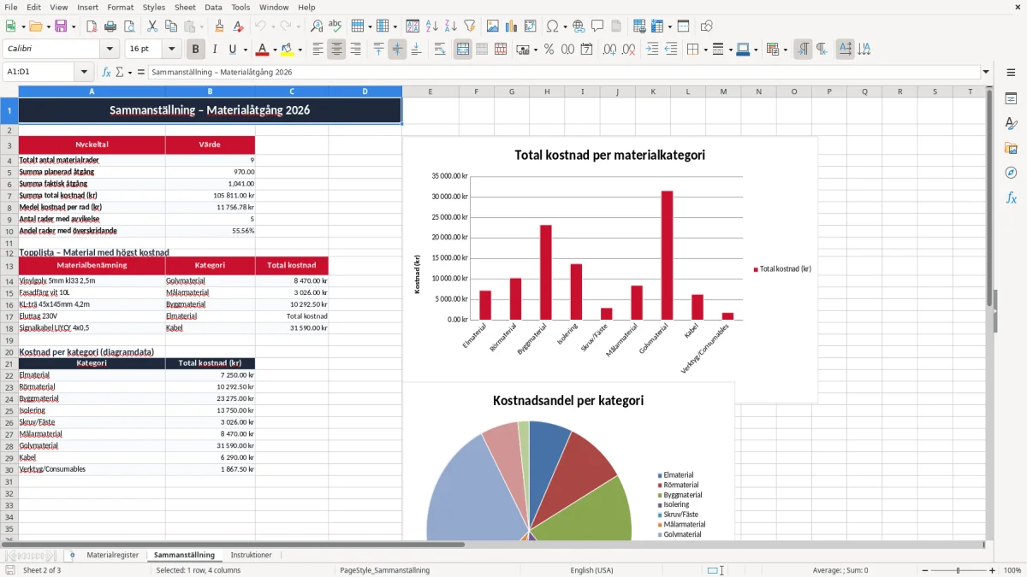The height and width of the screenshot is (577, 1027).
Task: Open the Data menu
Action: click(x=213, y=7)
